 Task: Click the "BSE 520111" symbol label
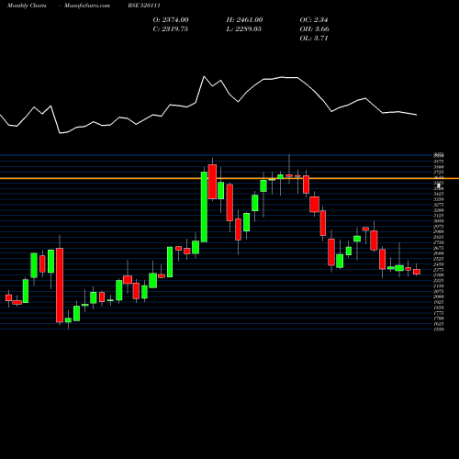(x=144, y=6)
